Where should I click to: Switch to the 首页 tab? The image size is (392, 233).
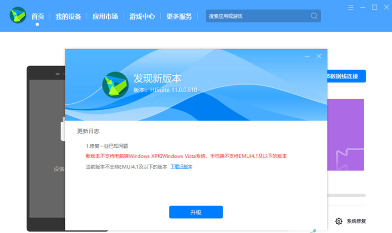tap(38, 16)
